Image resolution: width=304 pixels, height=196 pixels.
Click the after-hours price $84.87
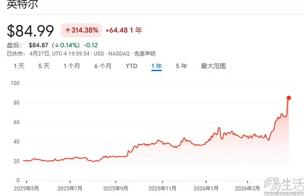(x=39, y=45)
